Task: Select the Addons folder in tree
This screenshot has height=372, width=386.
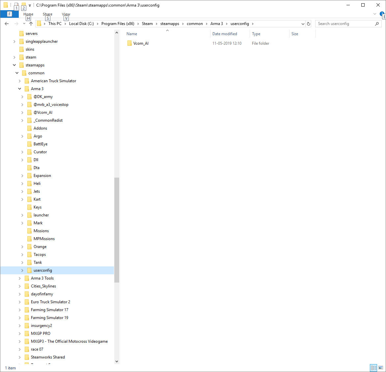Action: [x=41, y=128]
